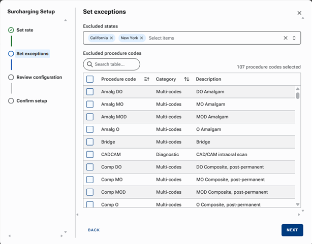Click the completed Set rate check icon
The image size is (312, 244).
[x=11, y=30]
